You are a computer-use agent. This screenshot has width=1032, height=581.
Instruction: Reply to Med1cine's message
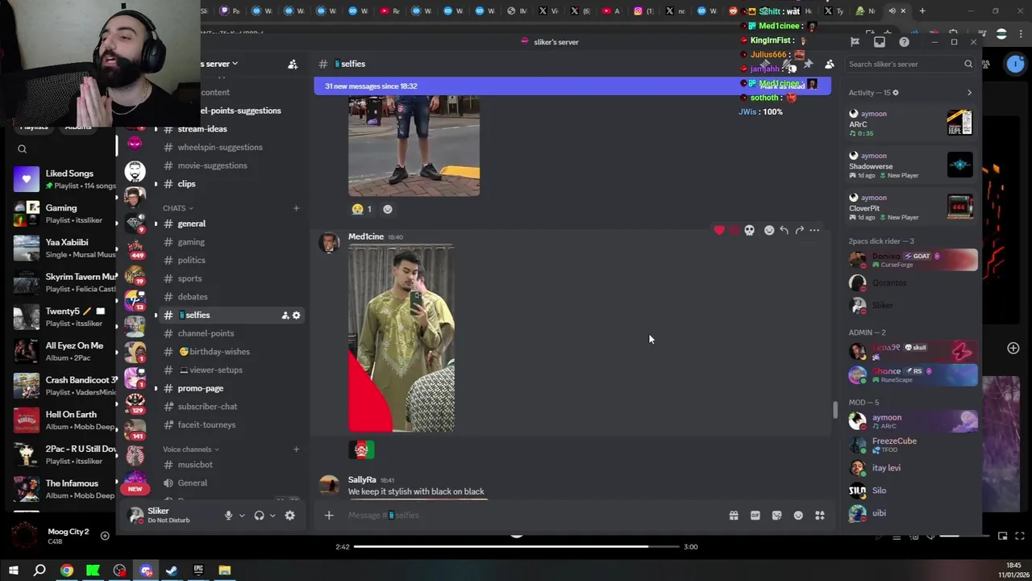pyautogui.click(x=784, y=231)
